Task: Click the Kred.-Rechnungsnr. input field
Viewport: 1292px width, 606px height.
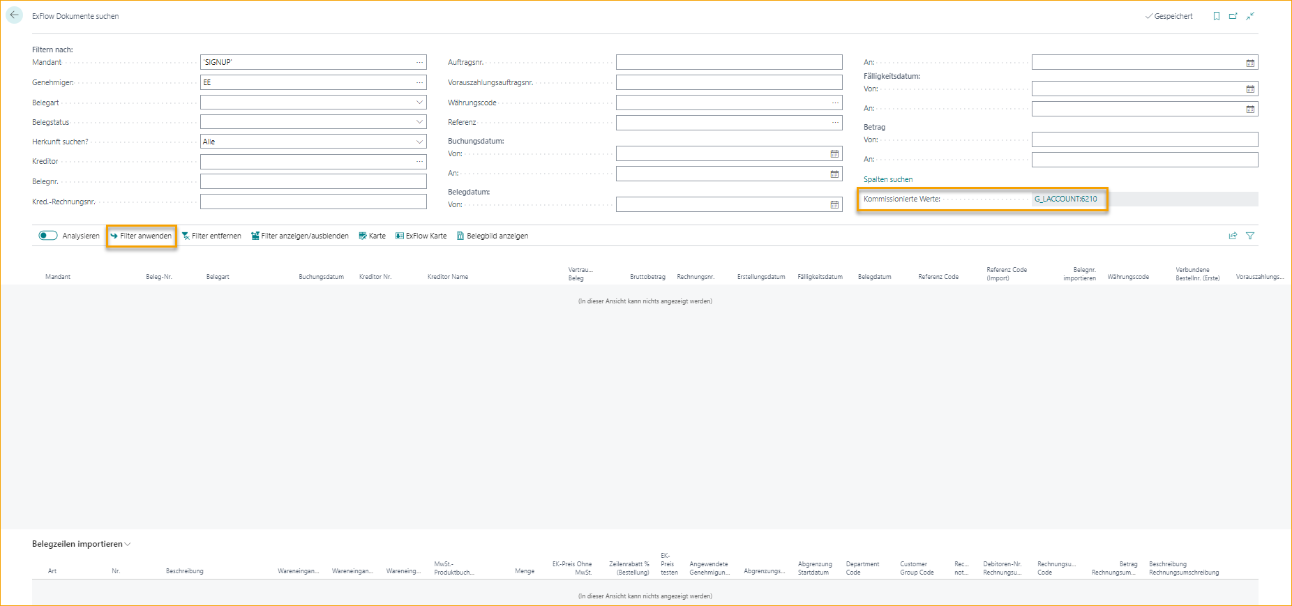Action: [313, 202]
